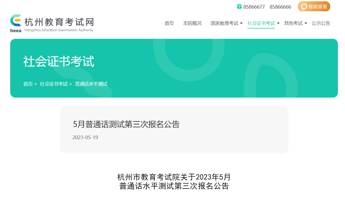Image resolution: width=345 pixels, height=197 pixels.
Task: Click phone number 85866677
Action: coord(254,7)
